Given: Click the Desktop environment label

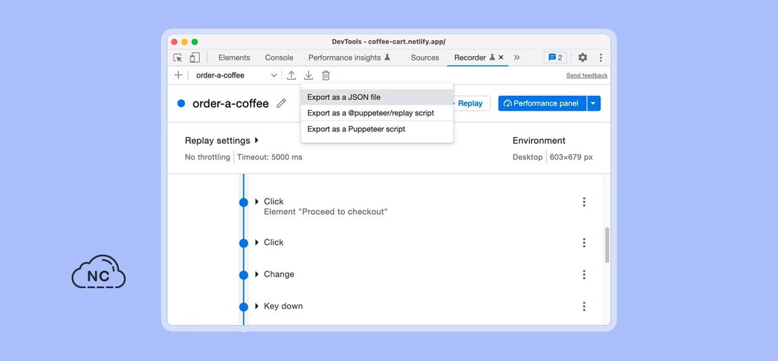Looking at the screenshot, I should point(528,157).
